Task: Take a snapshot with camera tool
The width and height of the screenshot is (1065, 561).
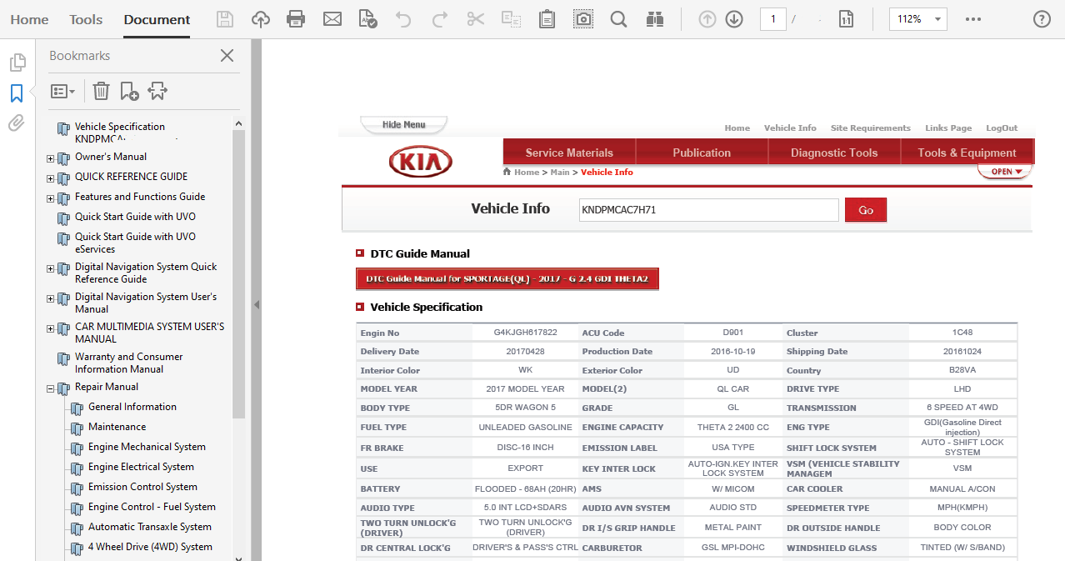Action: click(583, 19)
